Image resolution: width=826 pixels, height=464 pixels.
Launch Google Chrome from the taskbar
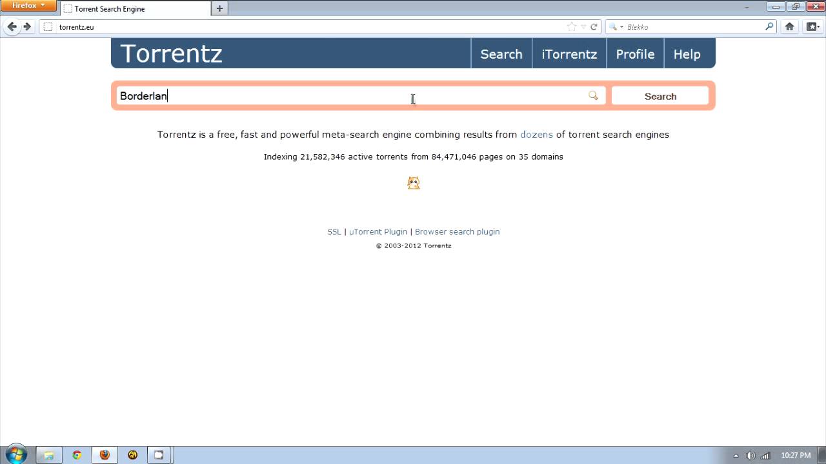click(x=77, y=455)
